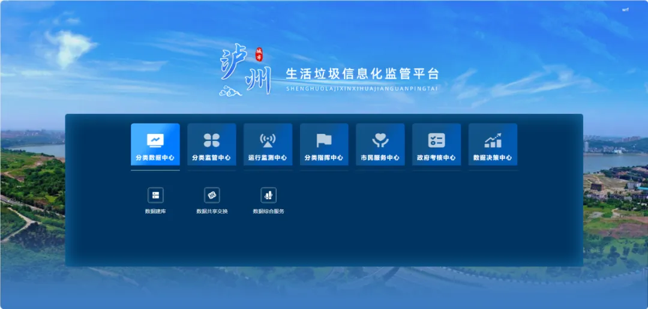Image resolution: width=648 pixels, height=309 pixels.
Task: Switch to the 分类监管中心 tab label
Action: point(211,158)
